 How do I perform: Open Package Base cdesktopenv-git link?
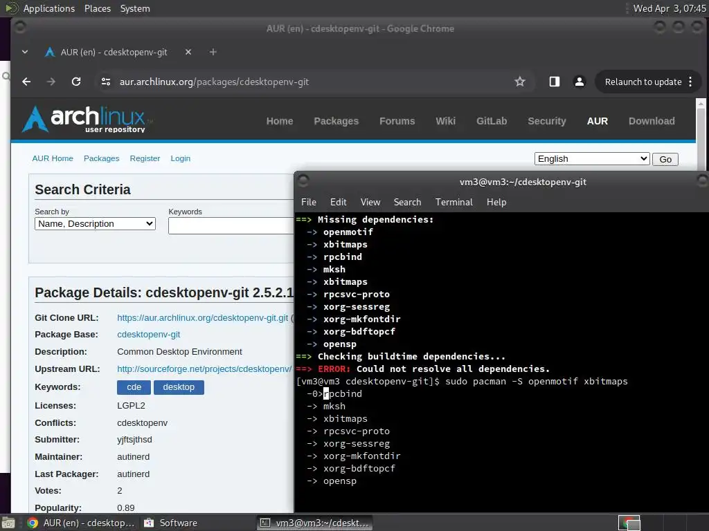coord(148,335)
